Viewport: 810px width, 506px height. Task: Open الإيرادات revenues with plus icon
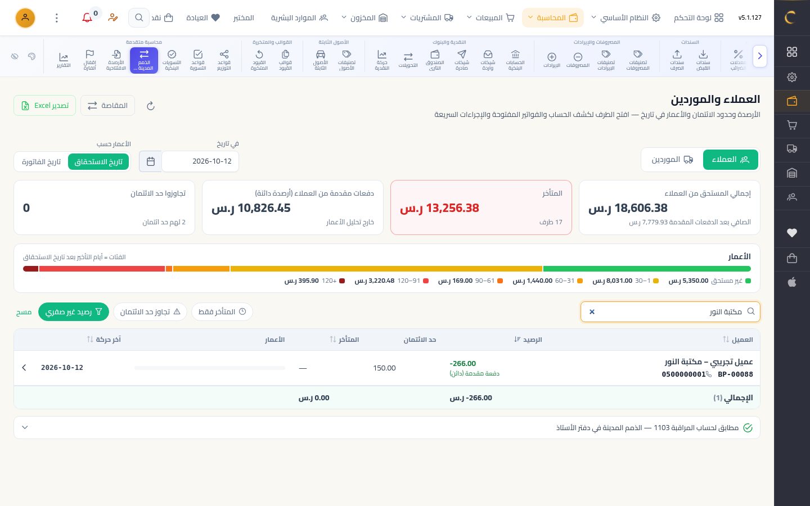pos(552,60)
